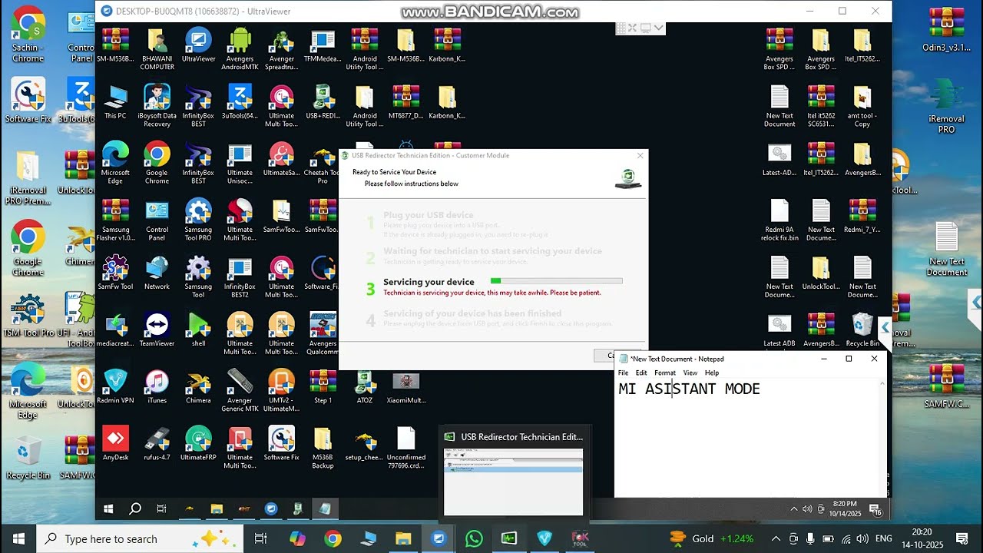The image size is (983, 553).
Task: Click the ENG language indicator
Action: (884, 538)
